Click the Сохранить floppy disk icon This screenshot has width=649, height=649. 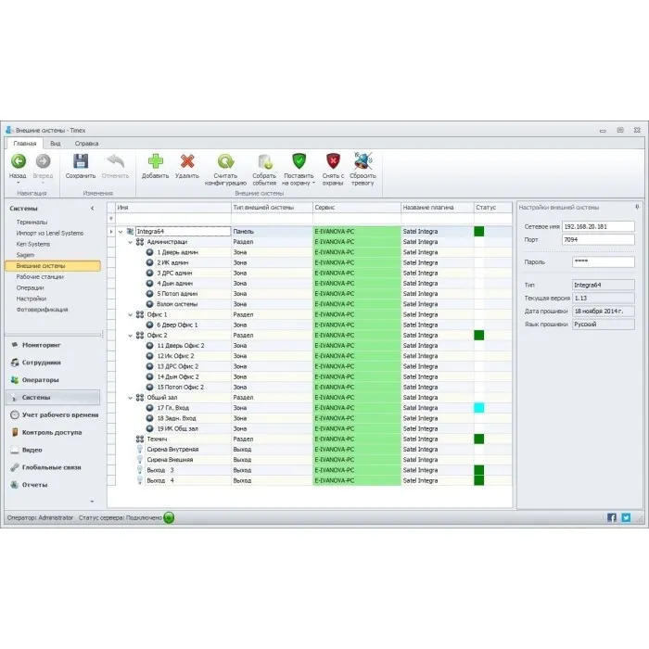[81, 161]
